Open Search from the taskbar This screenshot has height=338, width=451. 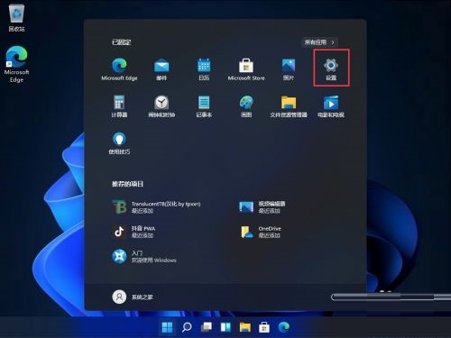[x=187, y=327]
